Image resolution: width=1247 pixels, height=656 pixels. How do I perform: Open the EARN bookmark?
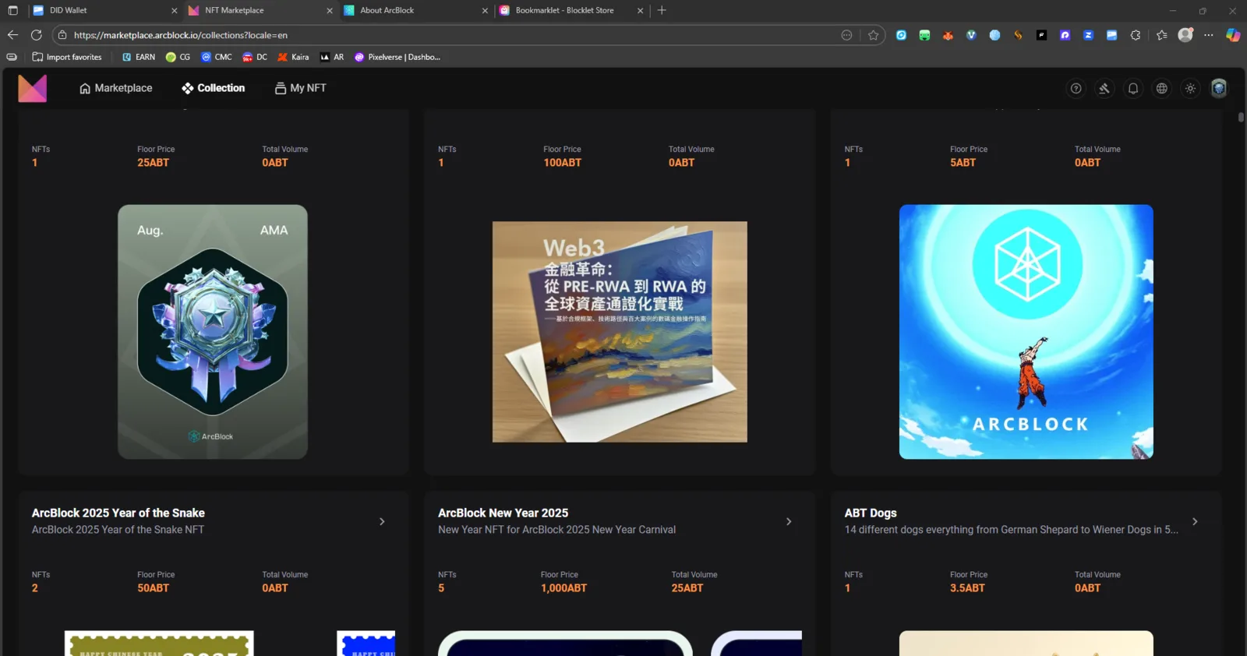pyautogui.click(x=139, y=57)
